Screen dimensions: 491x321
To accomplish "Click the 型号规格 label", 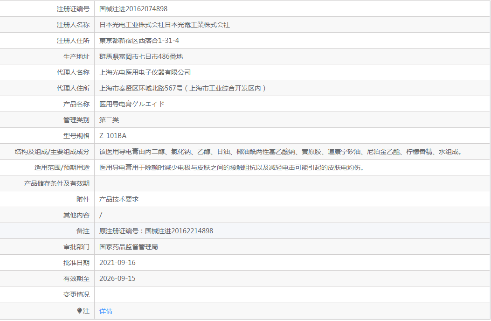I will (x=76, y=136).
